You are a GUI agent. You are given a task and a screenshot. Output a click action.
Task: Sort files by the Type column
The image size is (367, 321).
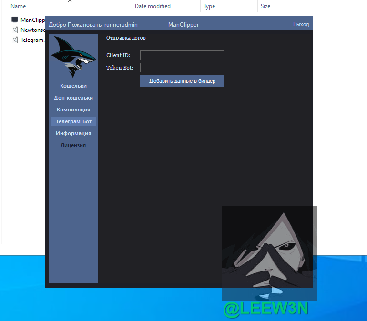pos(209,6)
